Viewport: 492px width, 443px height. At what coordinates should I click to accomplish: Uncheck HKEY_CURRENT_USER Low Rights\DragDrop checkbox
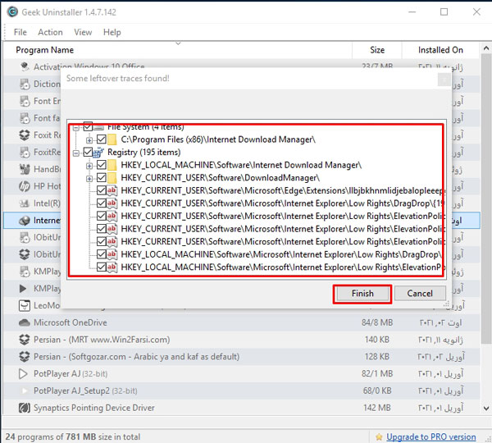click(x=102, y=203)
